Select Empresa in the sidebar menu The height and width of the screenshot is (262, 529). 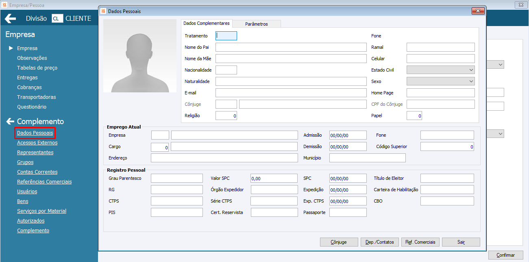(27, 48)
